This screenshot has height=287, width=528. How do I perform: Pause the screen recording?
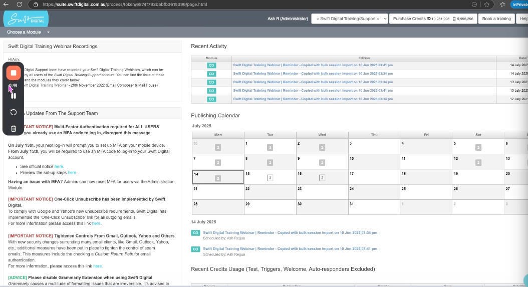[14, 96]
